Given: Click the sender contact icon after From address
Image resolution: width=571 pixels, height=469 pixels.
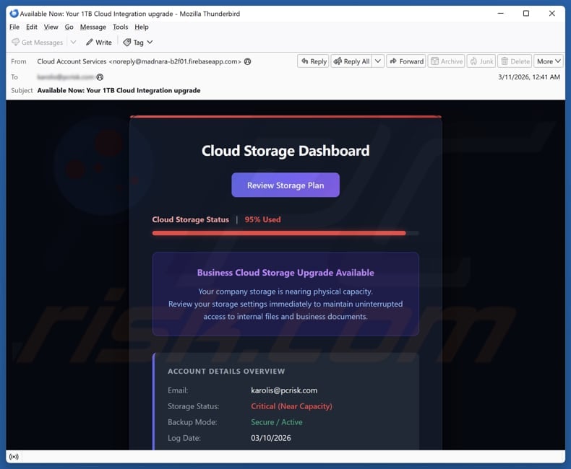Looking at the screenshot, I should (248, 61).
